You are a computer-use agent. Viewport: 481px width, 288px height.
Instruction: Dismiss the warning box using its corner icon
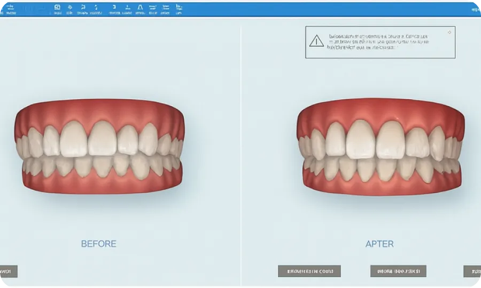449,32
